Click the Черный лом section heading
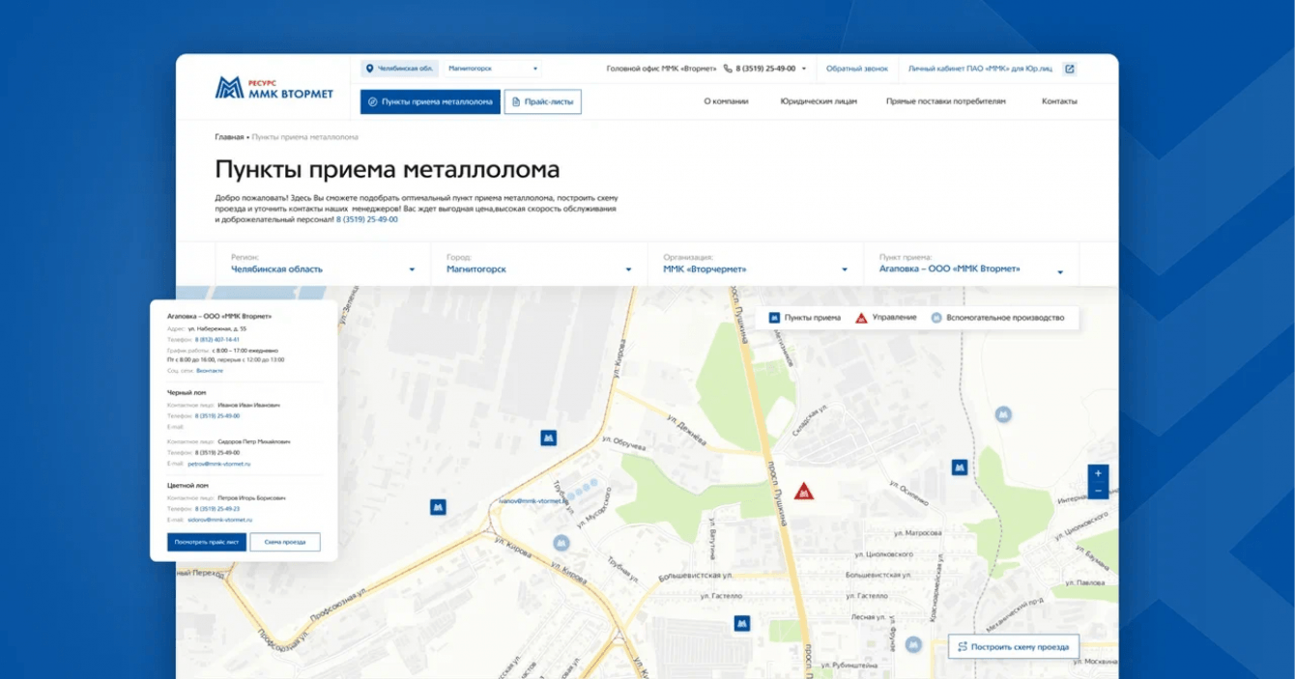1295x679 pixels. [x=187, y=393]
